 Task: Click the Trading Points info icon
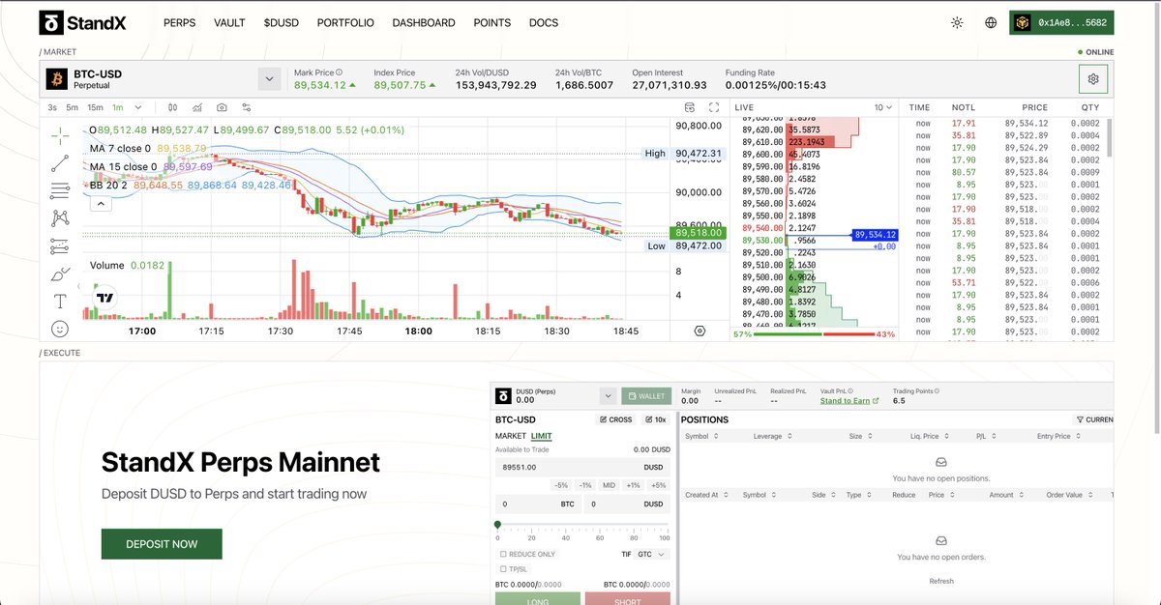click(x=937, y=391)
